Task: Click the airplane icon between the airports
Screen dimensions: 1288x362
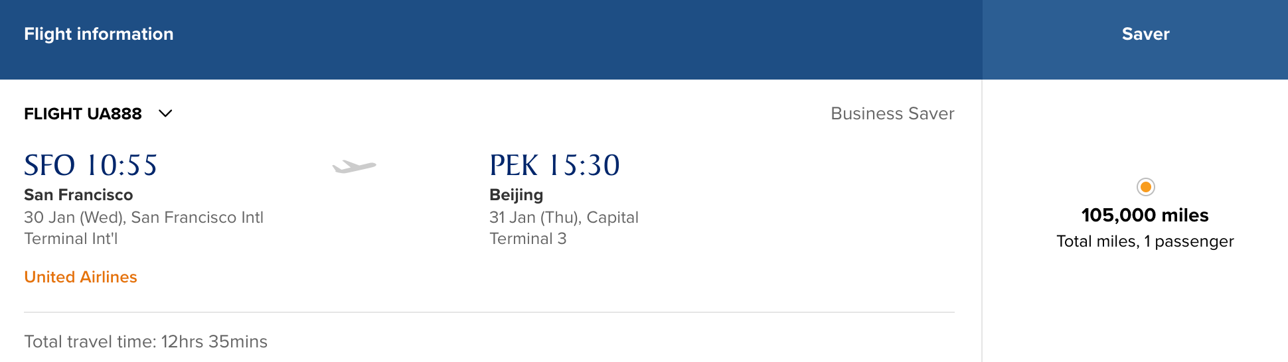Action: pyautogui.click(x=354, y=166)
